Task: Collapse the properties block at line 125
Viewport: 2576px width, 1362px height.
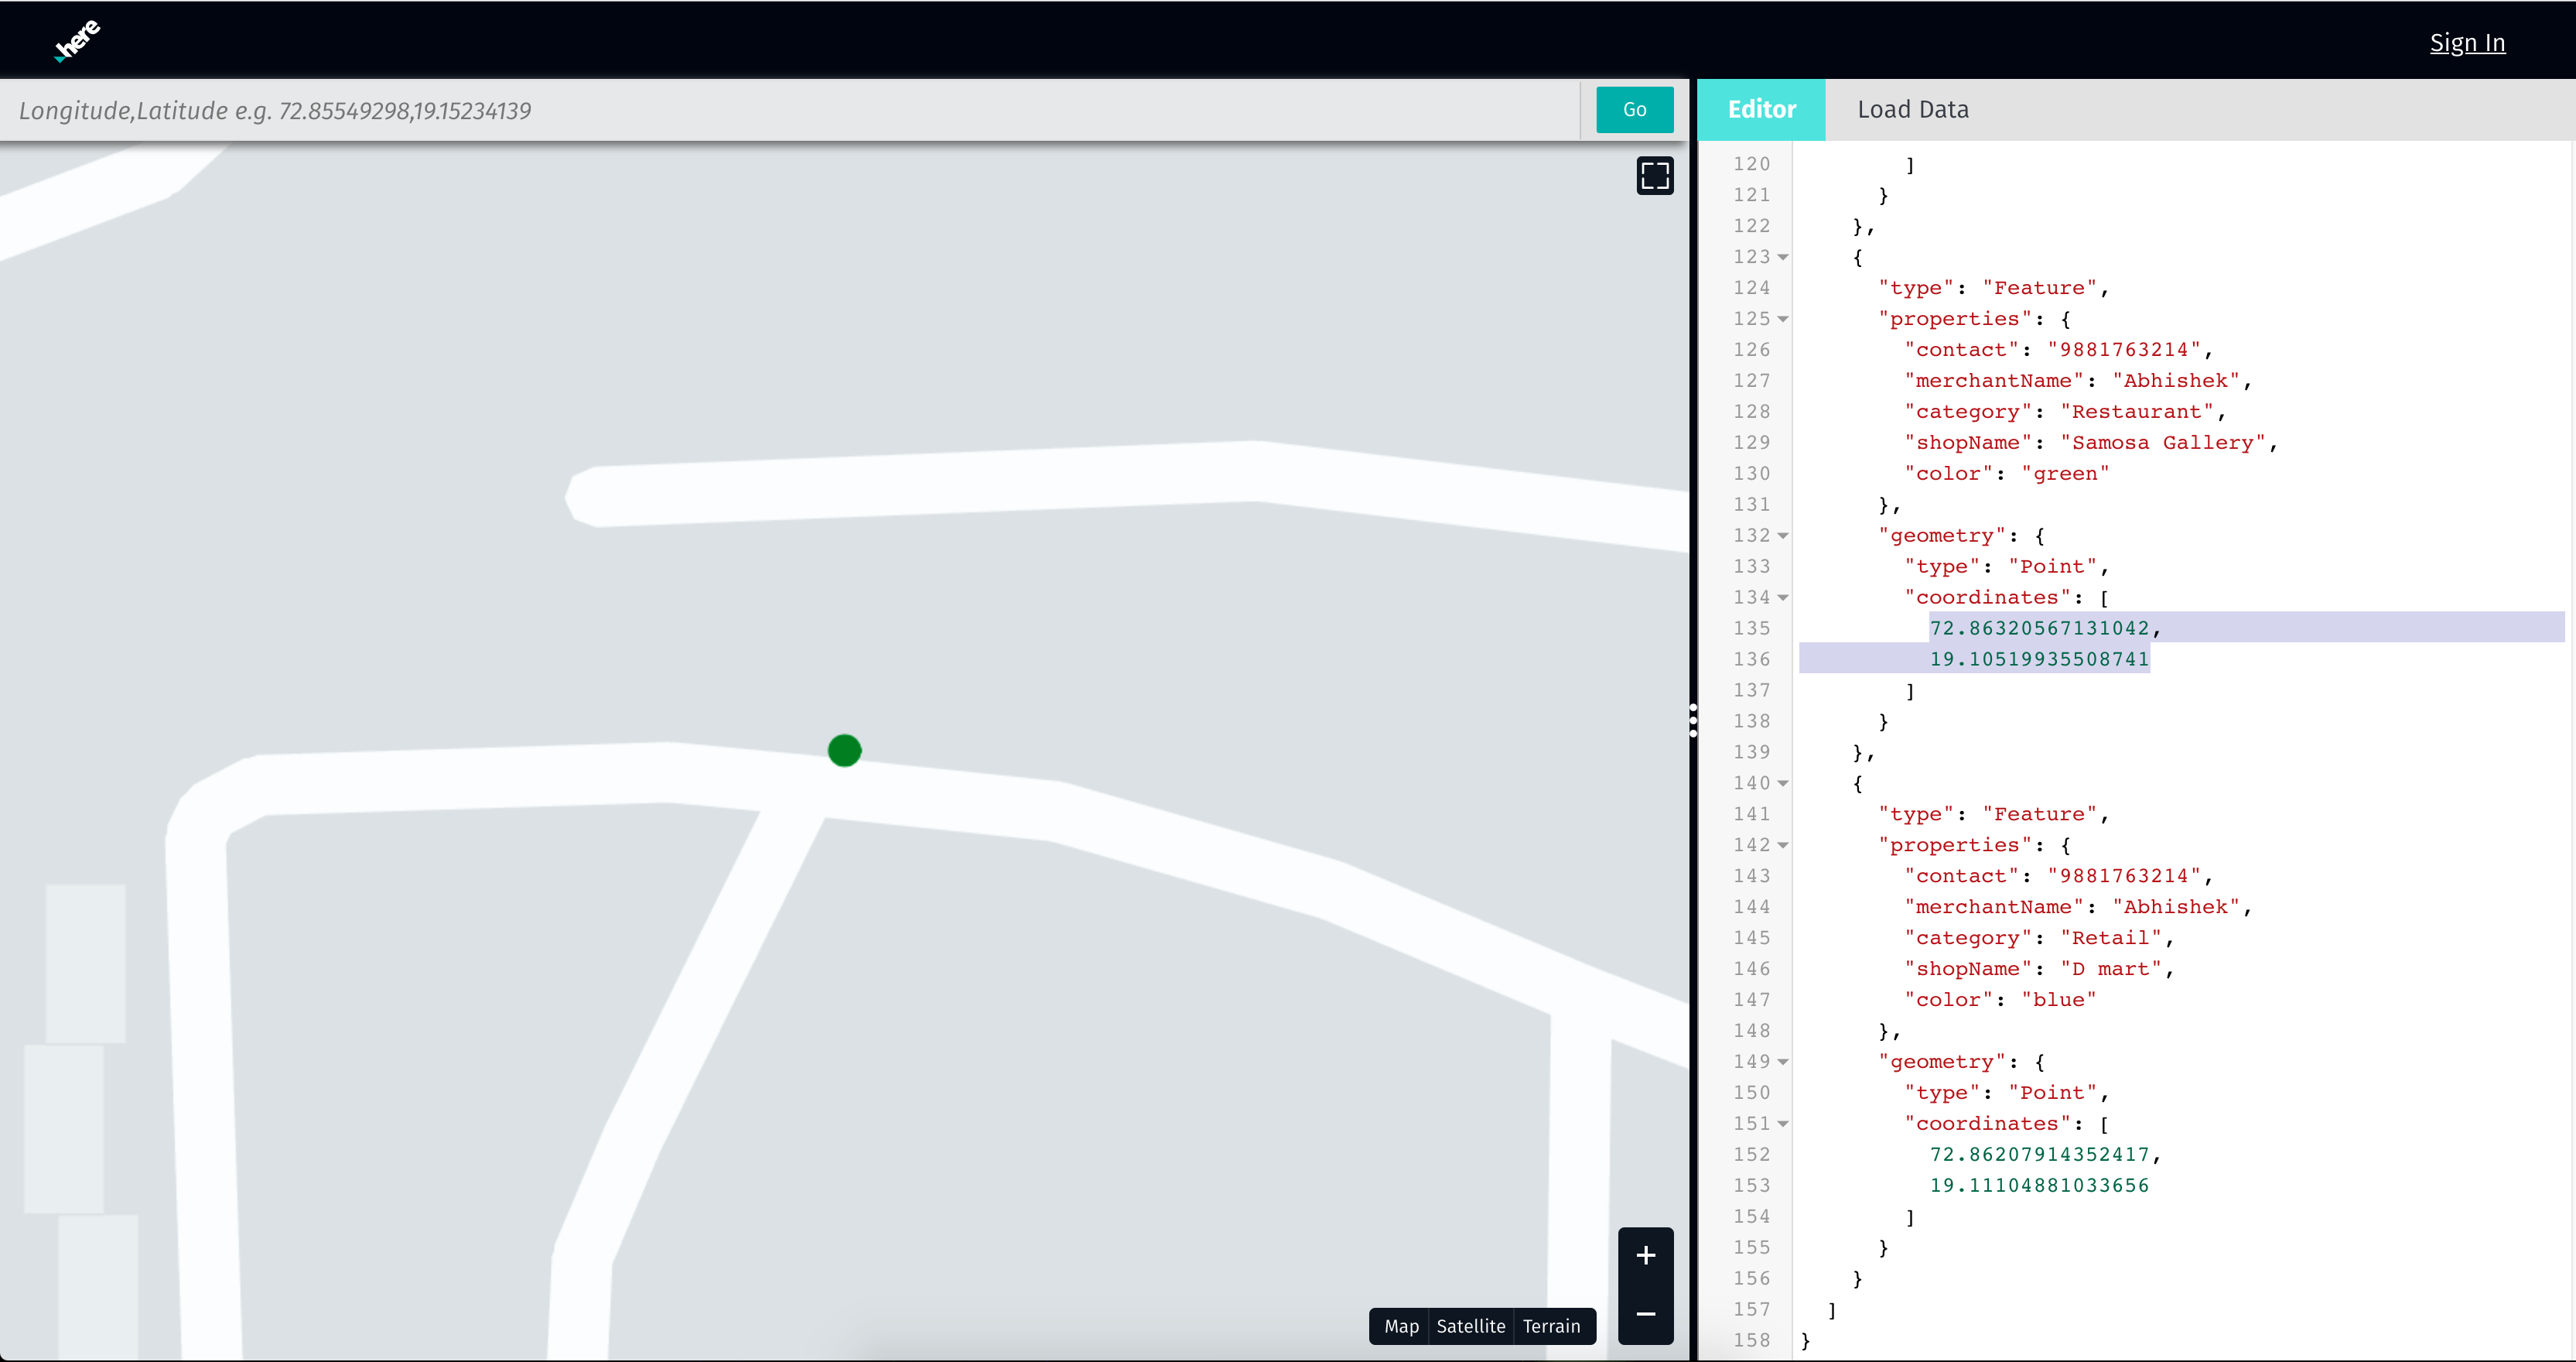Action: tap(1783, 320)
